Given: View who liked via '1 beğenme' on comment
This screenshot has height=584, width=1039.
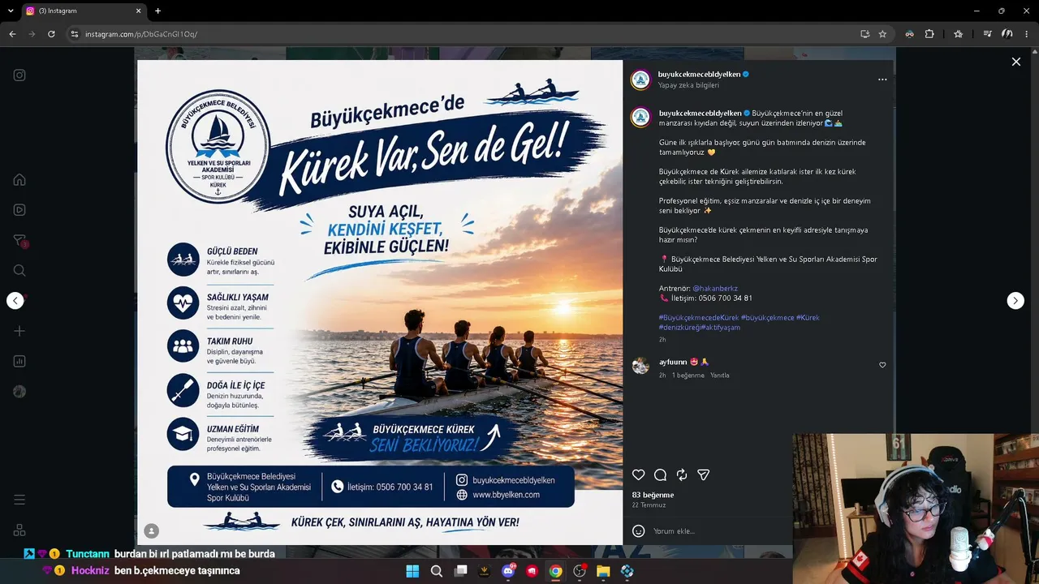Looking at the screenshot, I should tap(688, 376).
